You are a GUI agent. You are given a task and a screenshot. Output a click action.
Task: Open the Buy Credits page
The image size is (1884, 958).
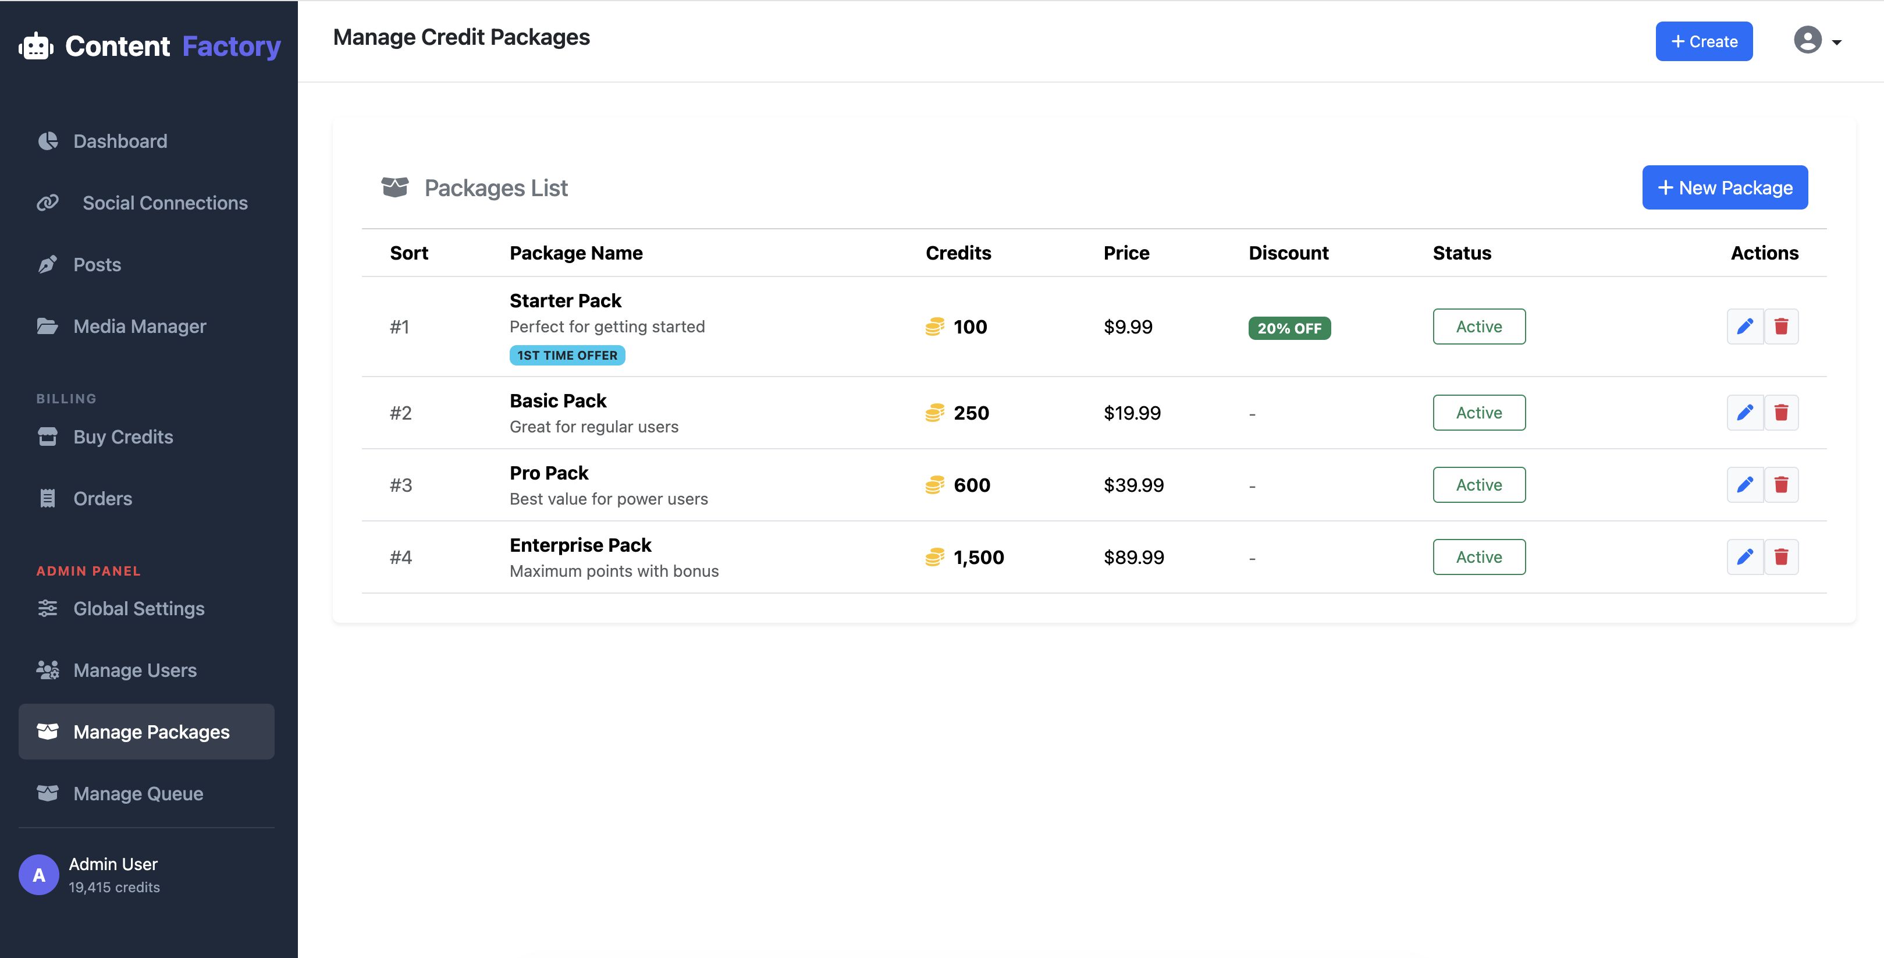123,437
